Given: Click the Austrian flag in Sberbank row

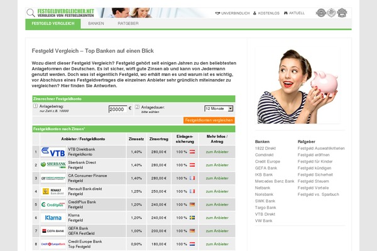Looking at the screenshot, I should pos(192,165).
